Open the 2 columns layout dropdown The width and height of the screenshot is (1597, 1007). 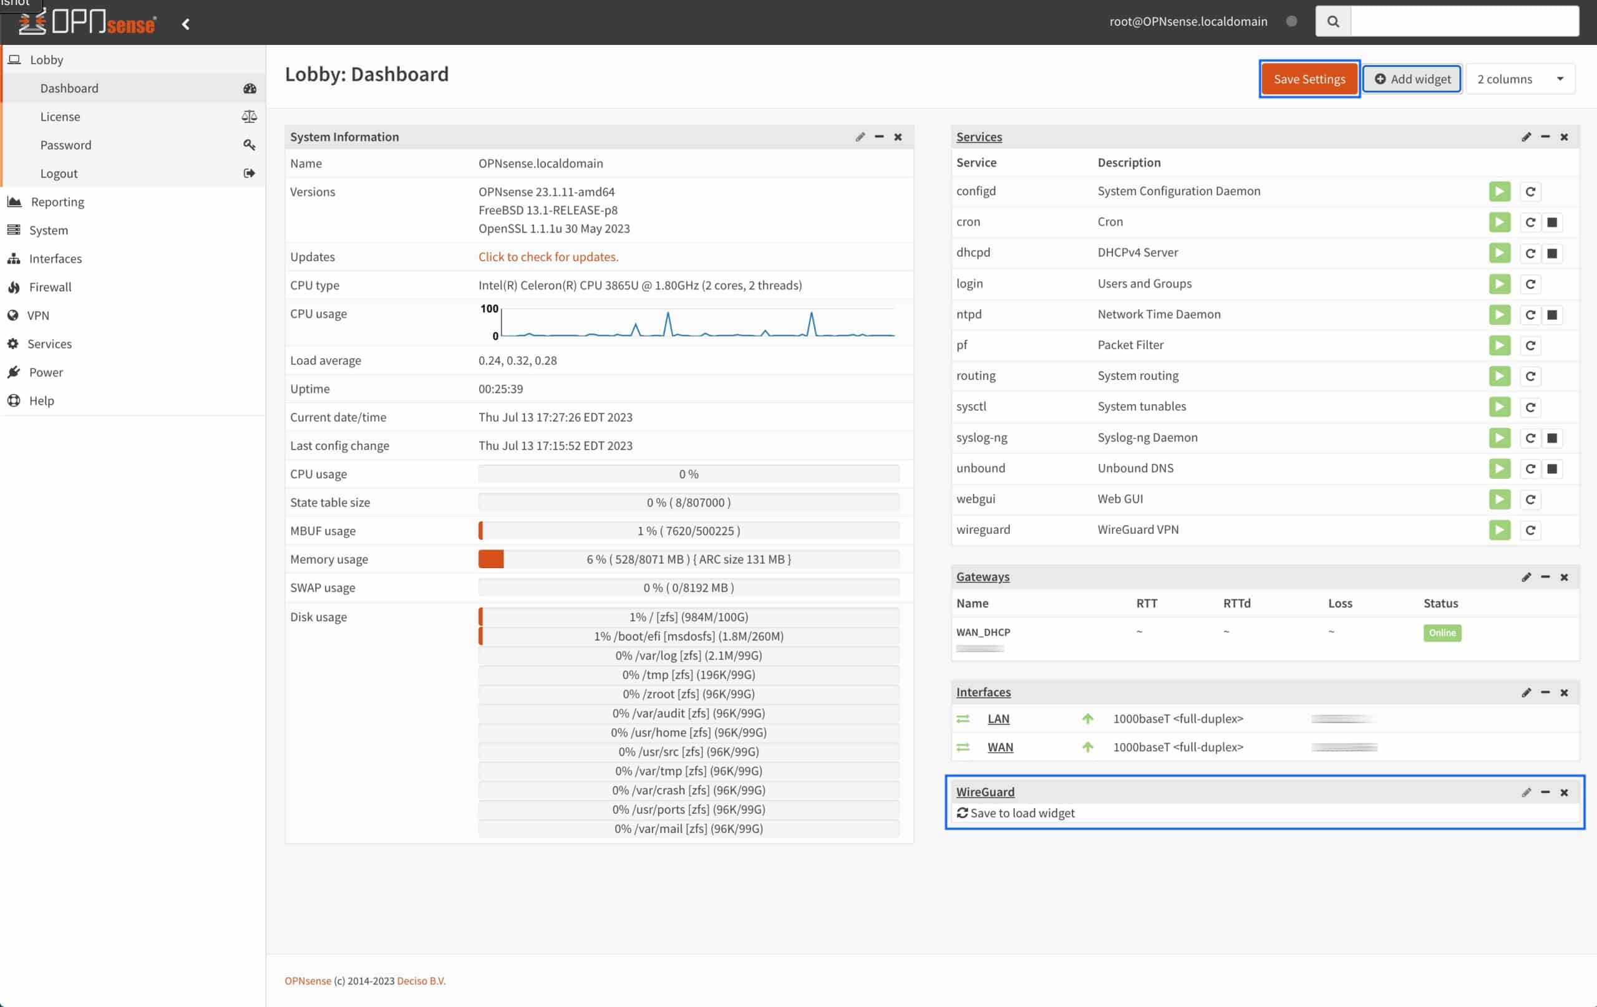tap(1520, 79)
